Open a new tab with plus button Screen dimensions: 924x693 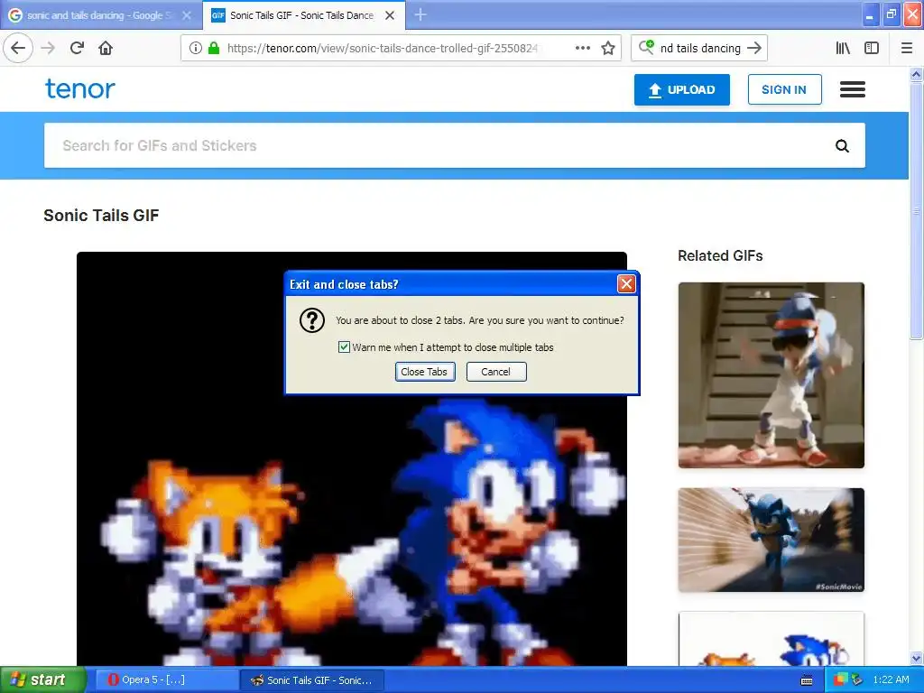click(420, 14)
